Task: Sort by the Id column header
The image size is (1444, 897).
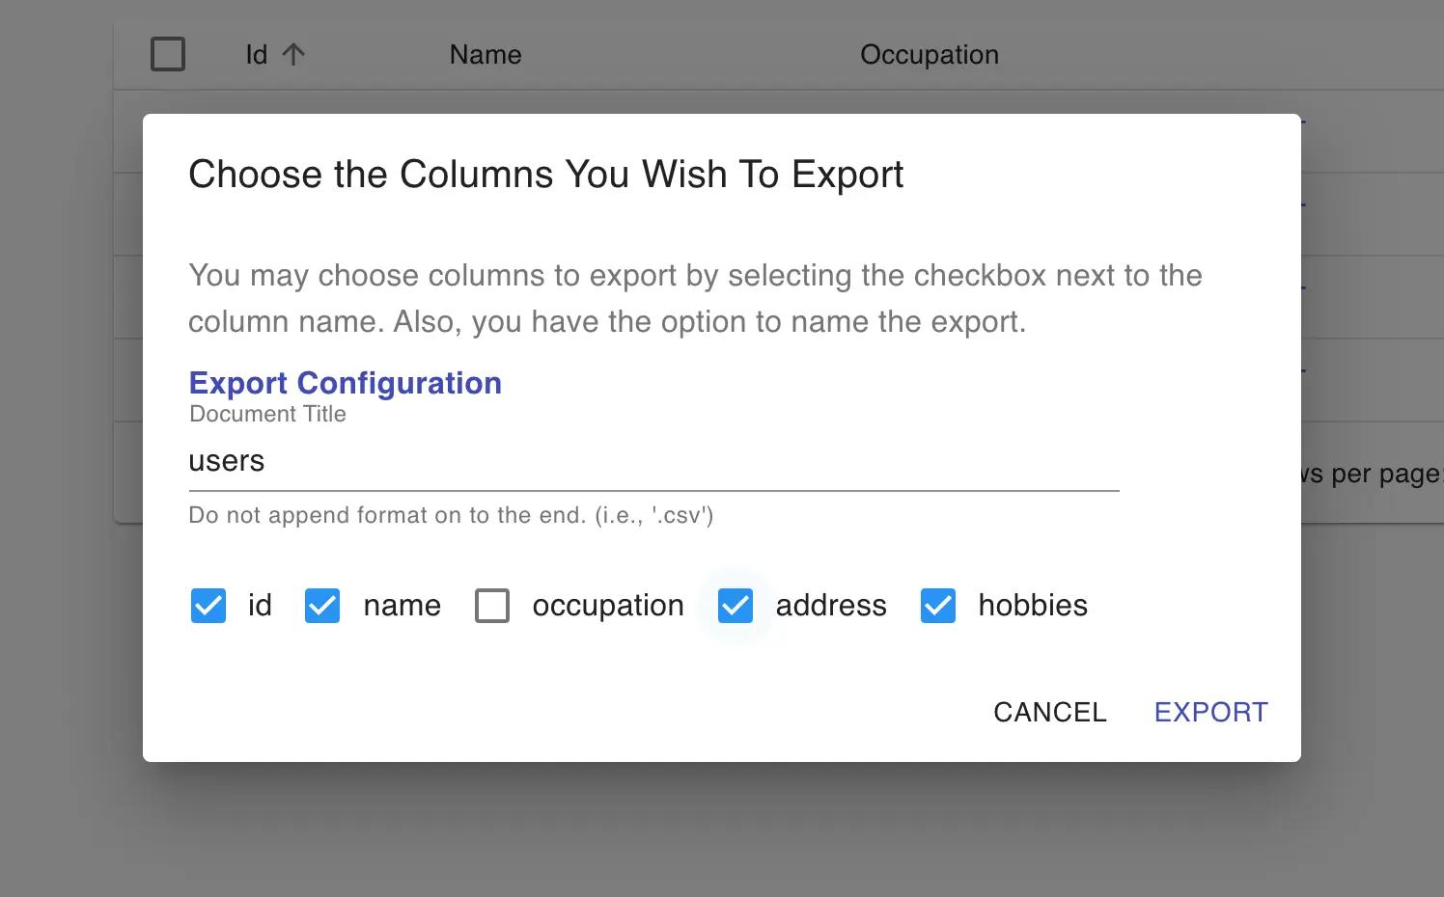Action: point(255,54)
